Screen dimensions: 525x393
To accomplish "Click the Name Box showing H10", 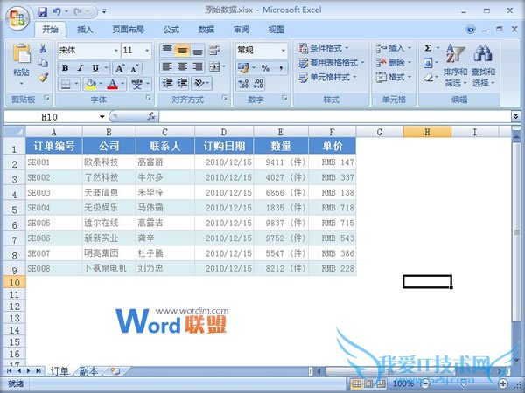I will tap(52, 117).
